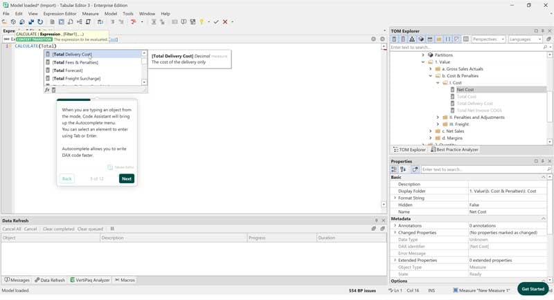Switch to the Messages tab

point(17,280)
